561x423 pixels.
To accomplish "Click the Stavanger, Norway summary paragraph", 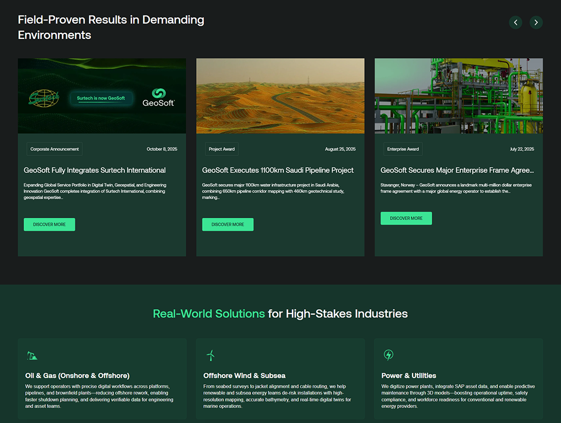I will point(456,188).
